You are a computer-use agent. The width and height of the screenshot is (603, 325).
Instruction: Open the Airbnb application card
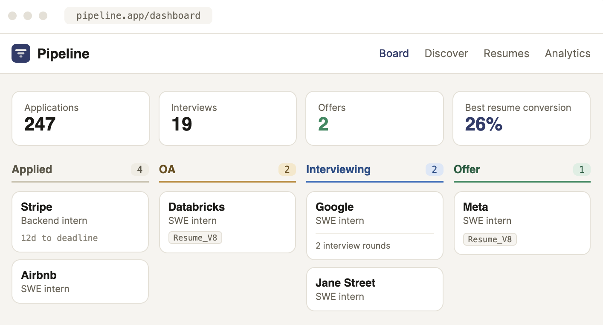(x=80, y=281)
